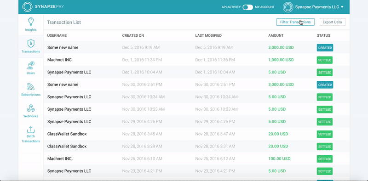
Task: Click the SynapsePay logo
Action: click(43, 7)
